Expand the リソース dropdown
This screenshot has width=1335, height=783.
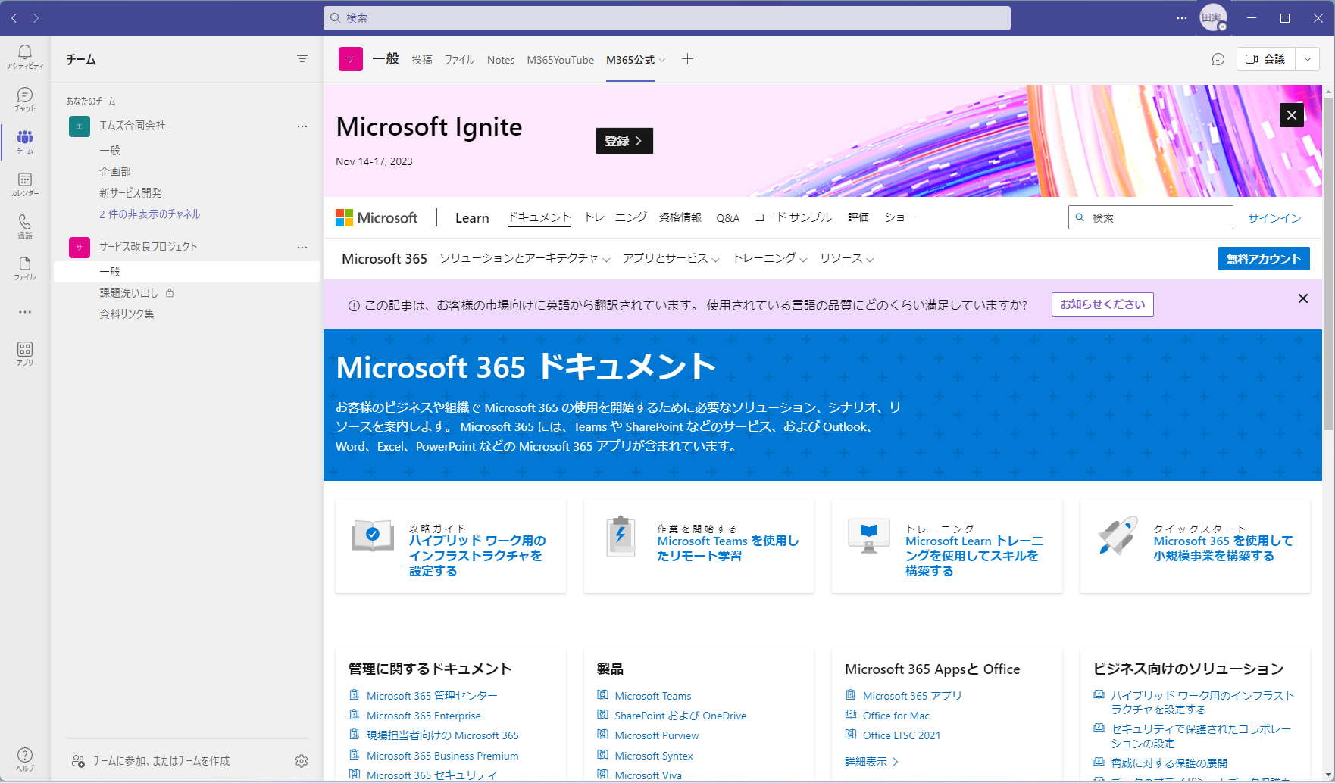[847, 259]
